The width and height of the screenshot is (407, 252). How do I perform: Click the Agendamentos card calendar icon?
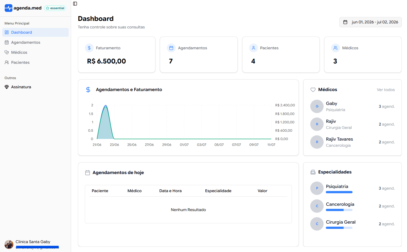click(171, 48)
